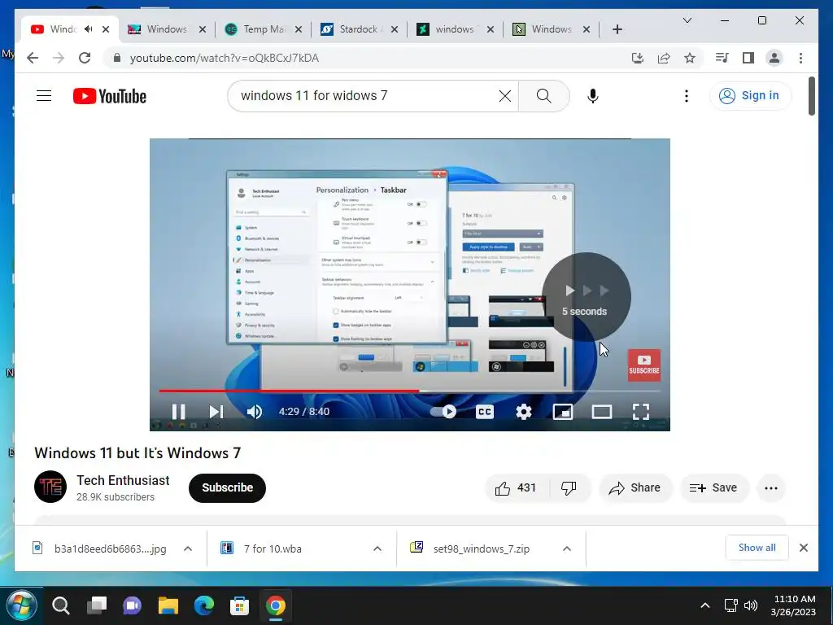The width and height of the screenshot is (833, 625).
Task: Bookmark this page with star
Action: pyautogui.click(x=690, y=58)
